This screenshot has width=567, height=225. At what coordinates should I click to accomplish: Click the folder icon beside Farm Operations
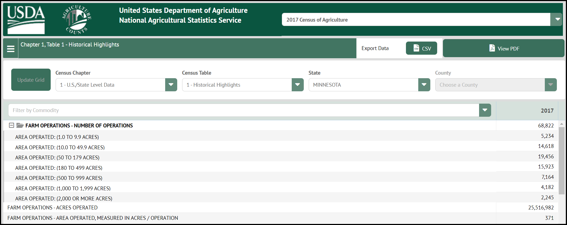click(x=20, y=125)
